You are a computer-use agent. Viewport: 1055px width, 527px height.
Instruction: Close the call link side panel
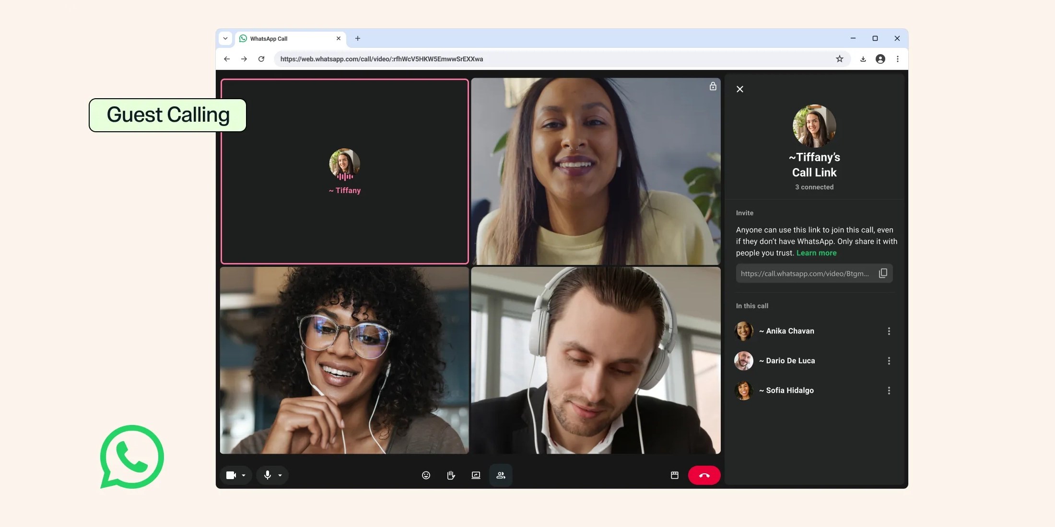740,89
